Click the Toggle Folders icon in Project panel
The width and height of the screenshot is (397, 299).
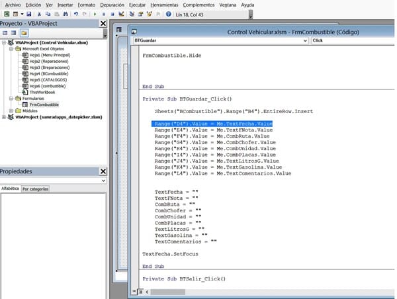pyautogui.click(x=24, y=32)
